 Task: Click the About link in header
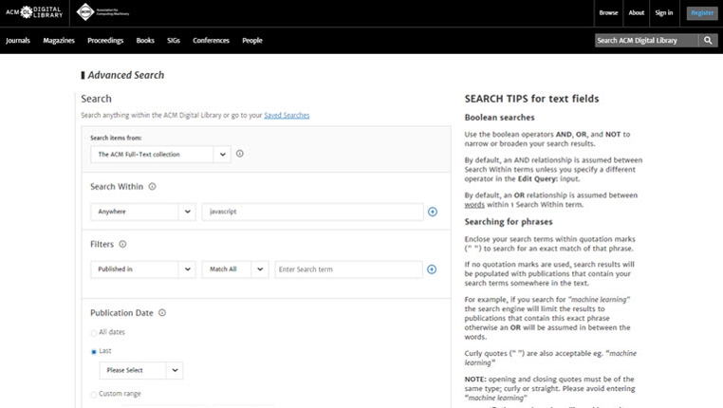pos(637,13)
